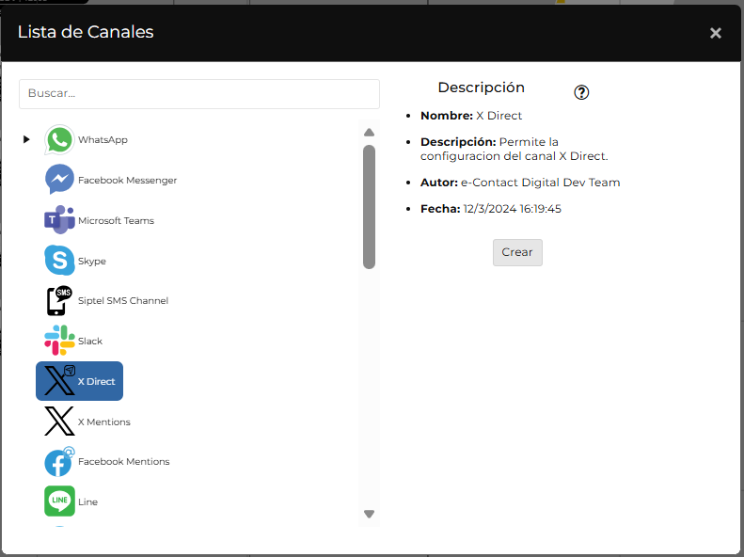The width and height of the screenshot is (744, 557).
Task: Click the channel list scrollbar thumb
Action: pyautogui.click(x=369, y=207)
